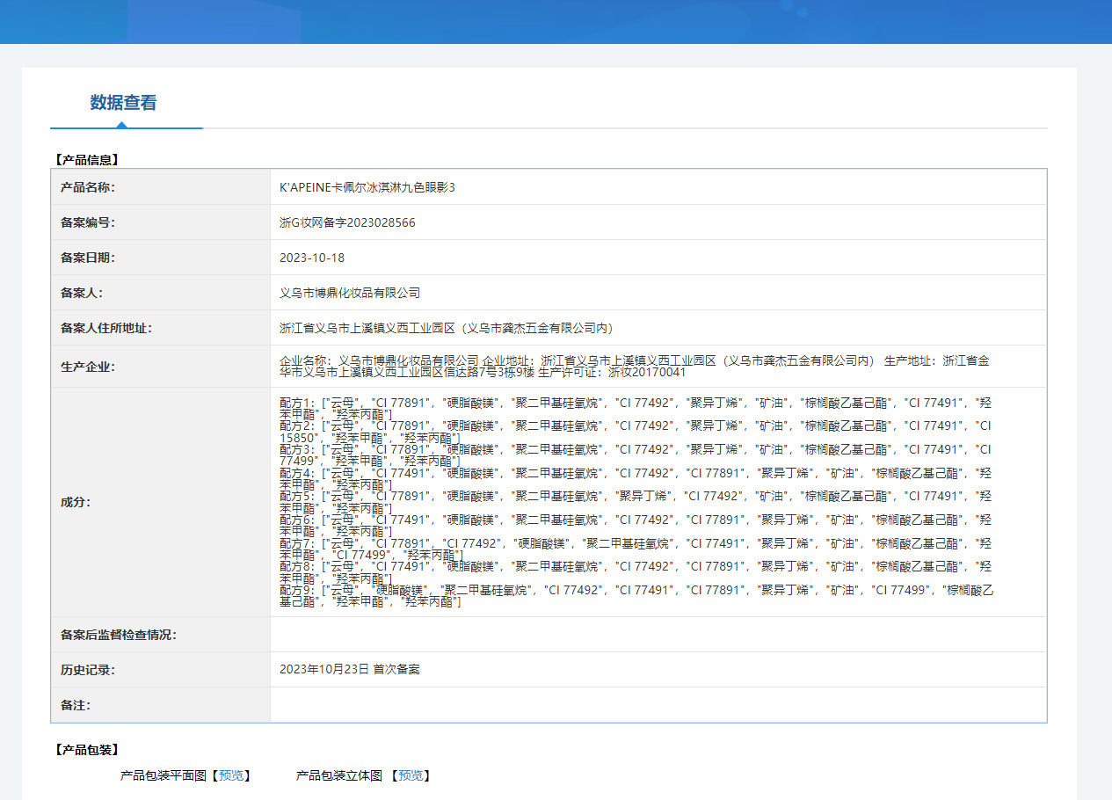Open 预览 link for 产品包装立体图
1112x800 pixels.
411,775
